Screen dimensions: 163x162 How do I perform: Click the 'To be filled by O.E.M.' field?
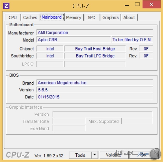[x=132, y=40]
